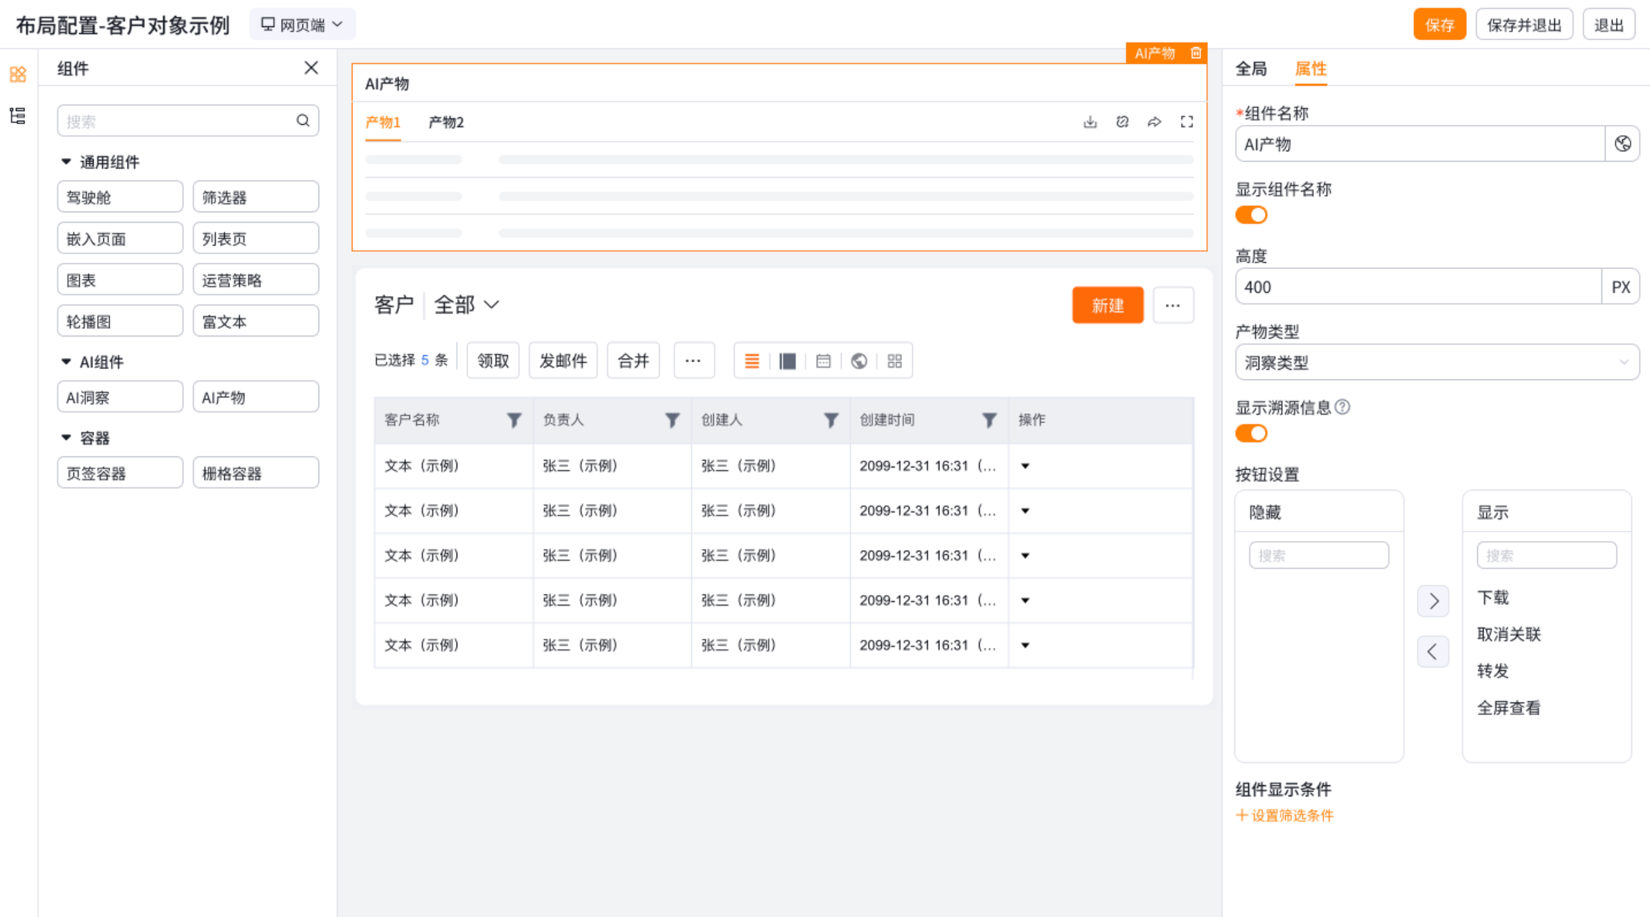Open the 网页端 device dropdown
The image size is (1650, 917).
[x=303, y=25]
